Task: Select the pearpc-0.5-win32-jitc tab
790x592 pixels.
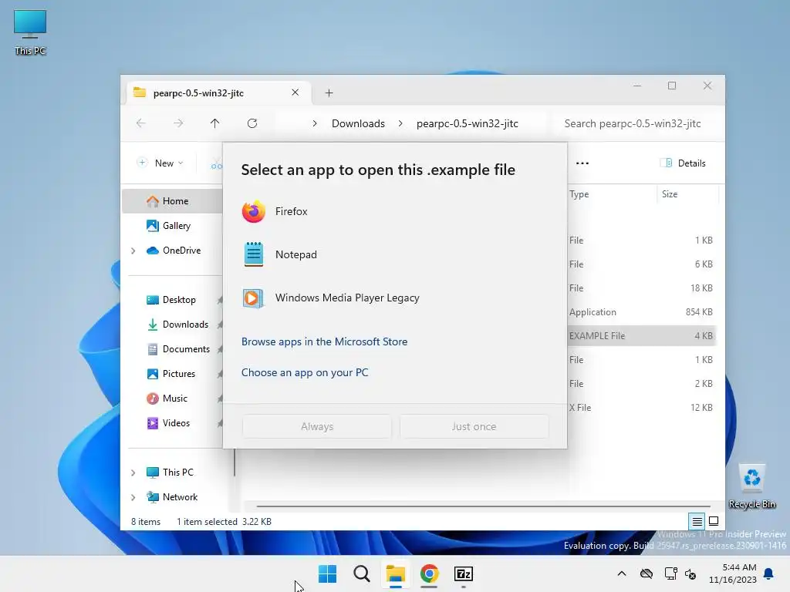Action: coord(218,92)
